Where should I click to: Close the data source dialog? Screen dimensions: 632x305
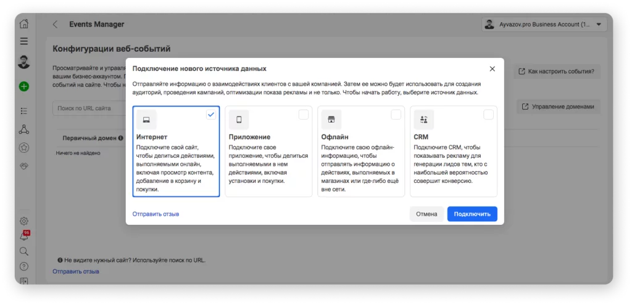pyautogui.click(x=492, y=69)
